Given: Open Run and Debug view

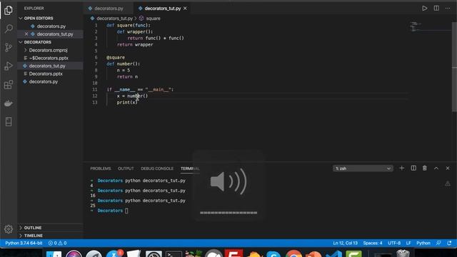Looking at the screenshot, I should click(9, 66).
